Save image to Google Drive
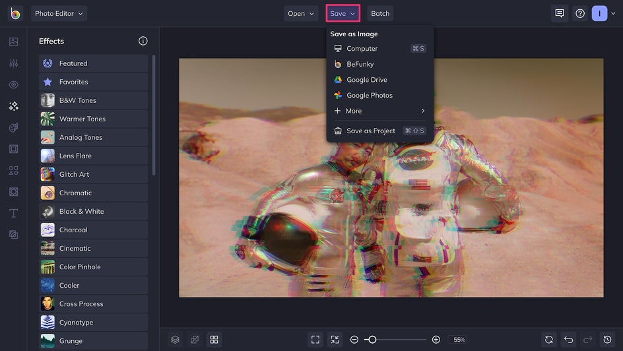The image size is (623, 351). point(380,79)
